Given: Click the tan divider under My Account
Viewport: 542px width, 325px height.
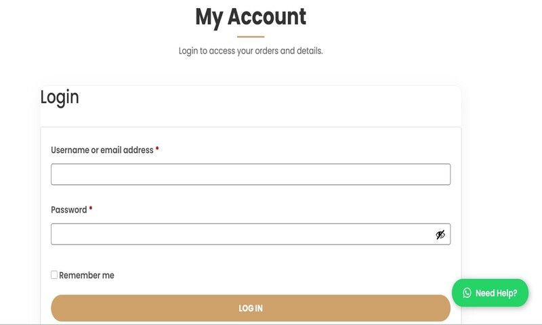Looking at the screenshot, I should coord(251,37).
